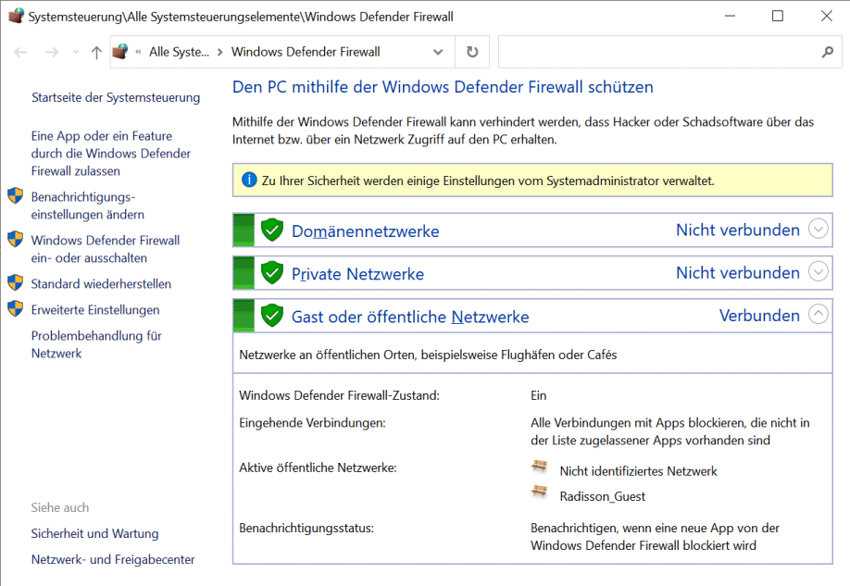Click firewall icon in window title bar
Viewport: 850px width, 586px height.
point(17,16)
